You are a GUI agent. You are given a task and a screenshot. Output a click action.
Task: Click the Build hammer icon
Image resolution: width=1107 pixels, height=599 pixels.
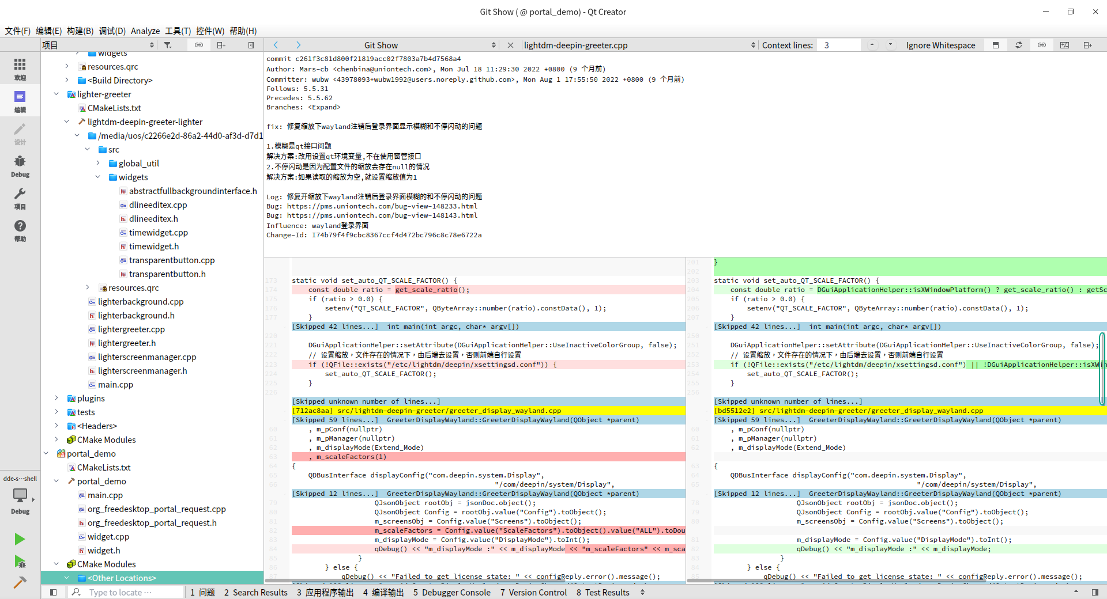20,582
